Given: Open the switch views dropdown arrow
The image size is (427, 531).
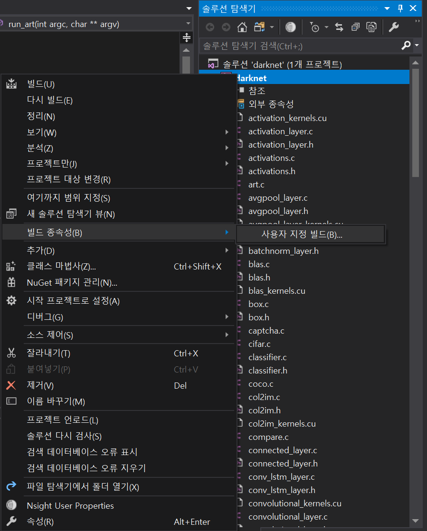Looking at the screenshot, I should [x=272, y=27].
